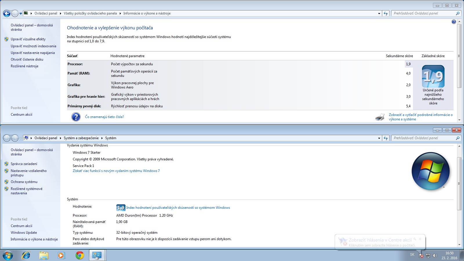Click the printer icon in the performance window
Screen dimensions: 464x261
pyautogui.click(x=380, y=117)
